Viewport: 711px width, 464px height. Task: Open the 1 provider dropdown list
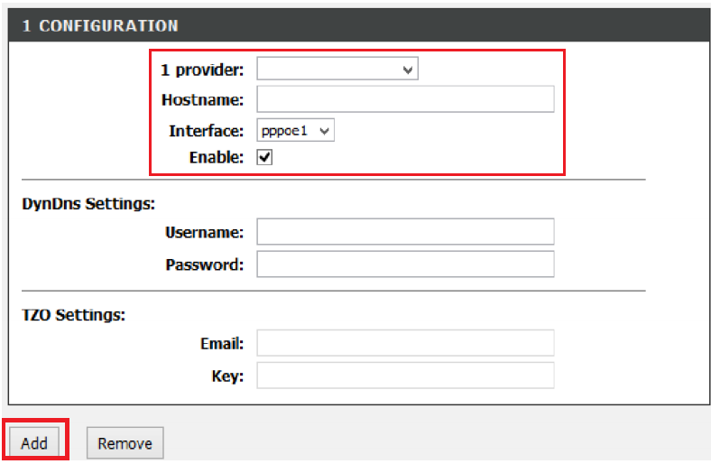(337, 69)
